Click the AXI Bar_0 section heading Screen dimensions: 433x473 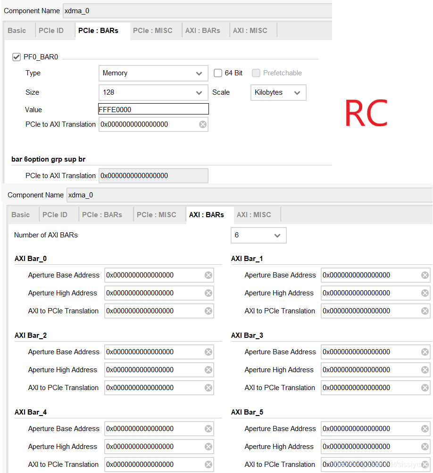(x=31, y=259)
